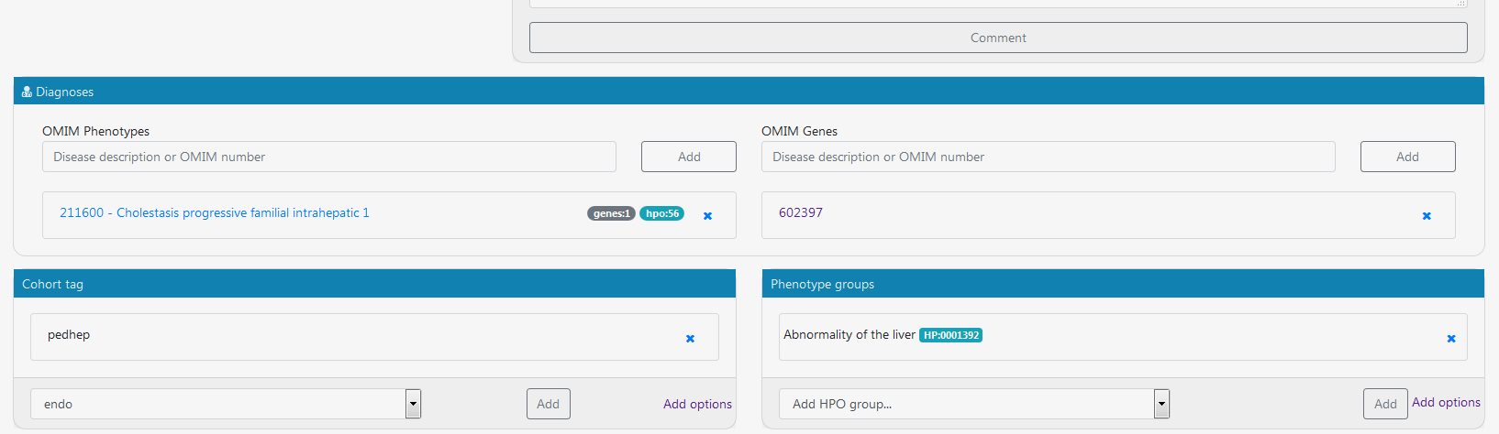Viewport: 1499px width, 434px height.
Task: Add the selected cohort tag
Action: [x=549, y=404]
